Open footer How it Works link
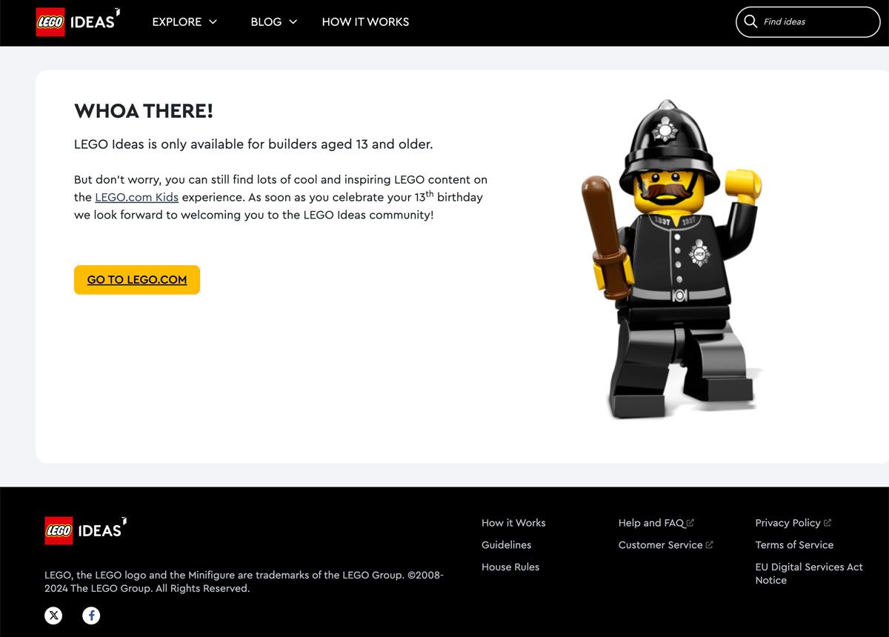Image resolution: width=889 pixels, height=637 pixels. (513, 523)
